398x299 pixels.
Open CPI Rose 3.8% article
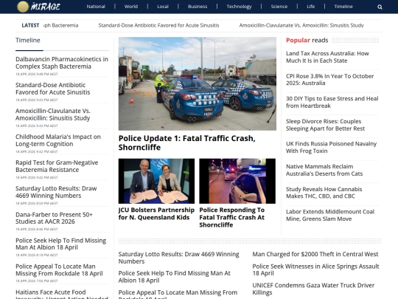[330, 80]
